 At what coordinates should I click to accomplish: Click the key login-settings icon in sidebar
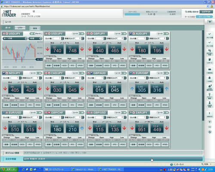point(209,95)
